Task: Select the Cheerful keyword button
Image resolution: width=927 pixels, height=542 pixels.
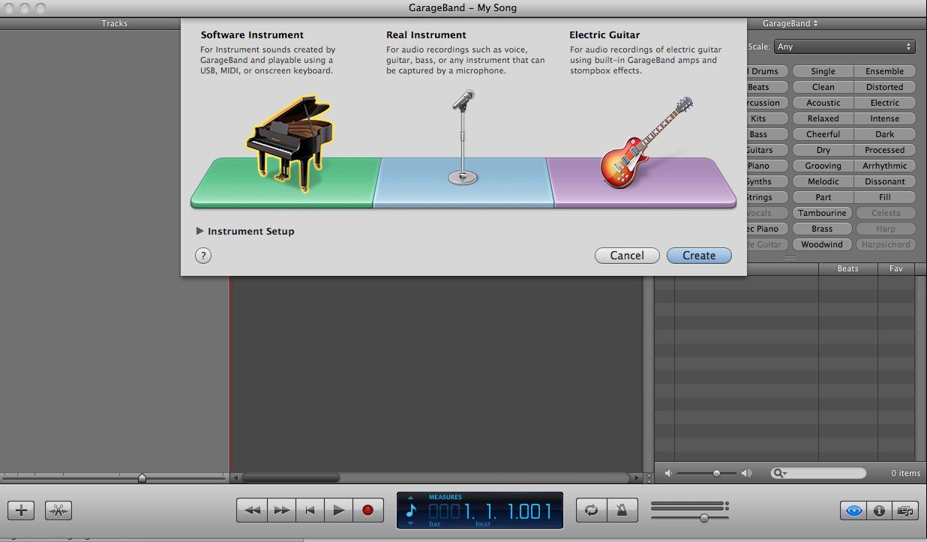Action: tap(823, 134)
